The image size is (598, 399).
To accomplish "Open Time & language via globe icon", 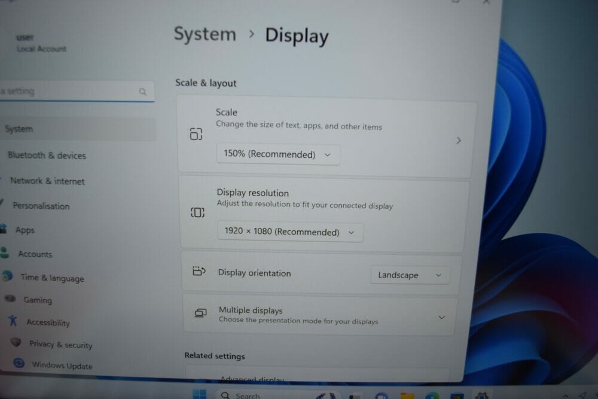I will click(7, 276).
